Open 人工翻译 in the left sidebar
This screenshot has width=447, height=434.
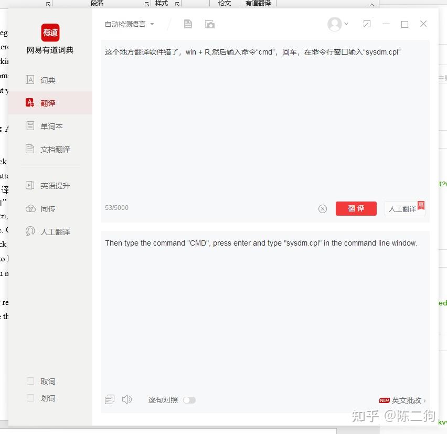(x=50, y=231)
